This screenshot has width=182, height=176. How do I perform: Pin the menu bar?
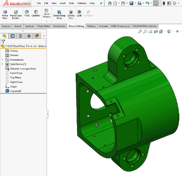pyautogui.click(x=101, y=3)
